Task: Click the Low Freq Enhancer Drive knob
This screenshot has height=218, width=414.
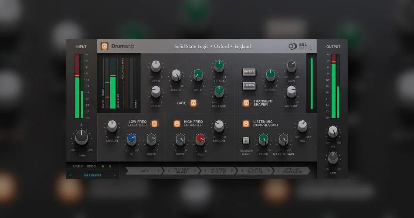Action: pyautogui.click(x=151, y=140)
